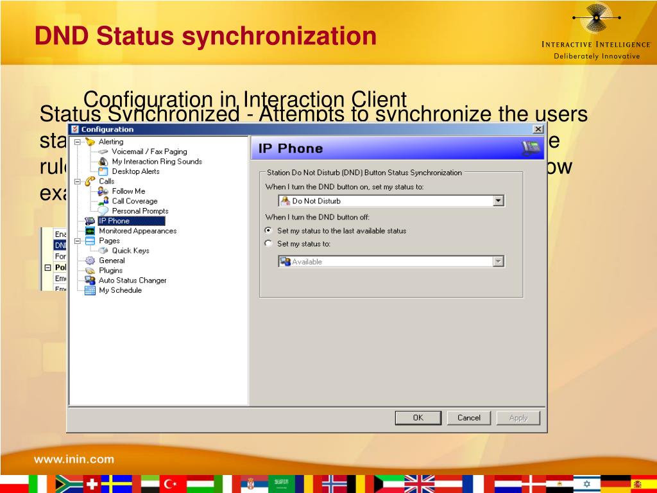Click the Follow Me people icon
The image size is (657, 493).
(x=103, y=191)
